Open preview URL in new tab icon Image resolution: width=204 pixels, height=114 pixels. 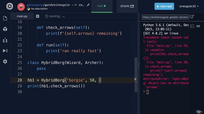pyautogui.click(x=192, y=17)
